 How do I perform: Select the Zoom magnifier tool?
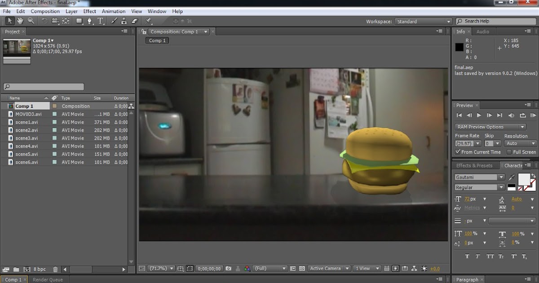(31, 21)
